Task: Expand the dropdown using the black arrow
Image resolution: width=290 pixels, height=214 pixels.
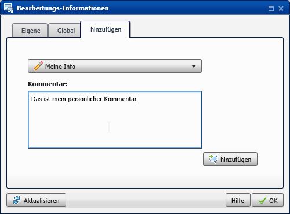Action: 194,66
